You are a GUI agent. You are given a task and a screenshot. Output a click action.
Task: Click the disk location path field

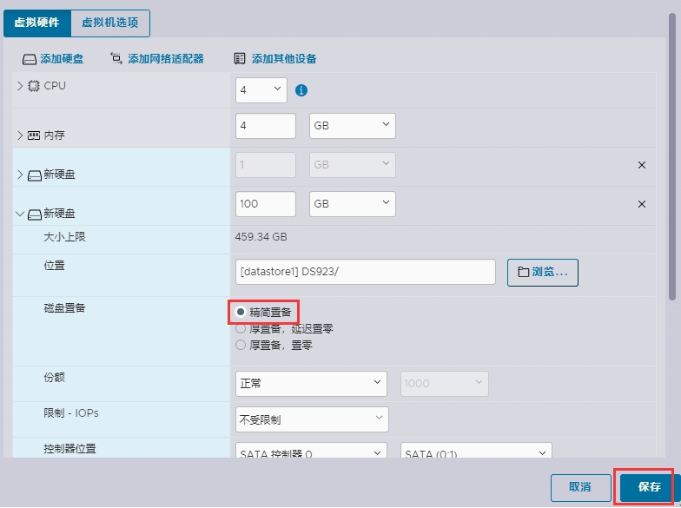pyautogui.click(x=365, y=272)
